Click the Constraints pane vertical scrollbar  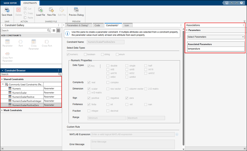[x=183, y=88]
